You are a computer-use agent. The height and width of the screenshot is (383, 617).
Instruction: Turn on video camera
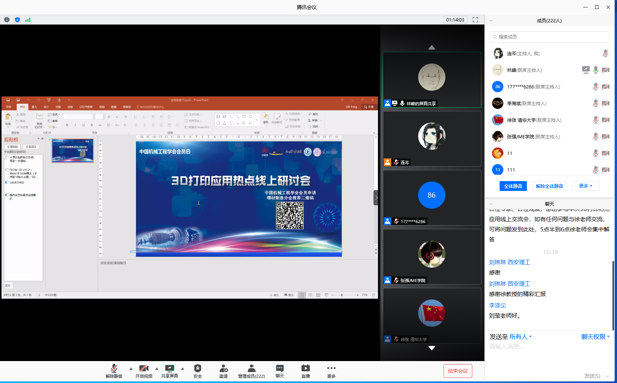point(144,371)
